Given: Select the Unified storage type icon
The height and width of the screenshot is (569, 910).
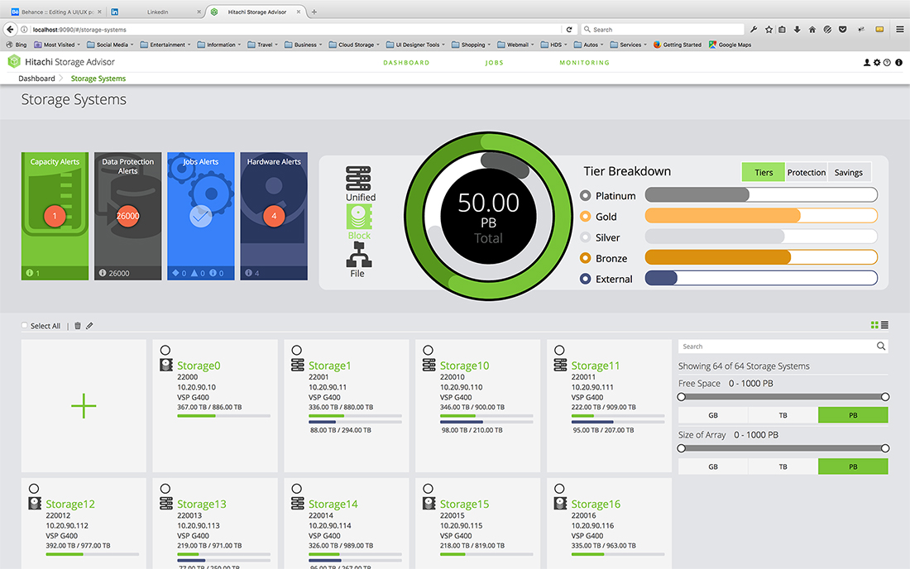Looking at the screenshot, I should [x=359, y=178].
